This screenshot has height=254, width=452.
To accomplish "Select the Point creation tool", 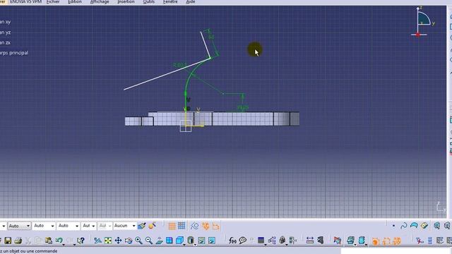I will [x=393, y=226].
